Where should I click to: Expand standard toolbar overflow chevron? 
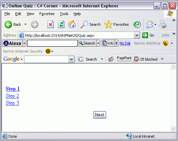click(174, 20)
